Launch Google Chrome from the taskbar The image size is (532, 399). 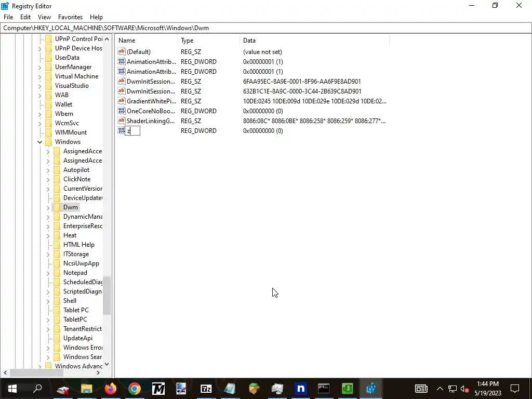click(135, 389)
